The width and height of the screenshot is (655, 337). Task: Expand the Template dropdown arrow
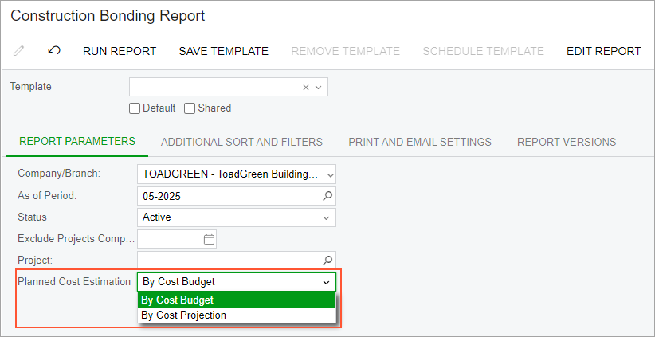pos(318,88)
